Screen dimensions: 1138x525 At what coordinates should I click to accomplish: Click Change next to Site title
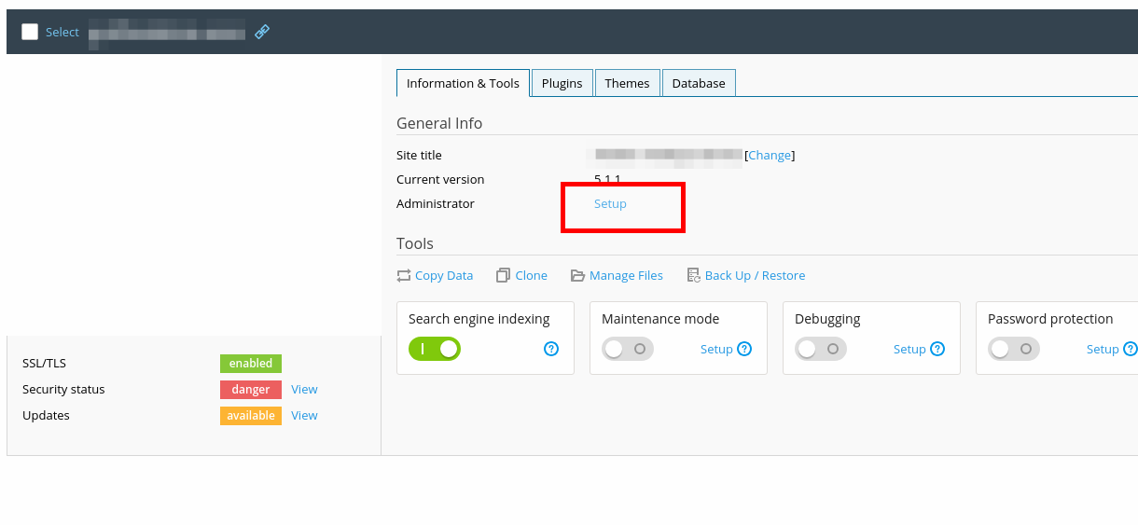[770, 155]
